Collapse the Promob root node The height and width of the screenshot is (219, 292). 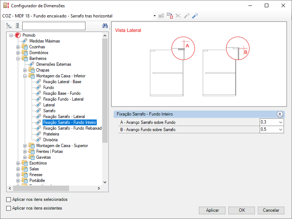coord(11,35)
